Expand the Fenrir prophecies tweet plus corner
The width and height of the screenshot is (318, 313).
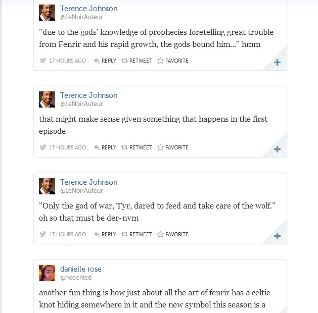point(277,63)
